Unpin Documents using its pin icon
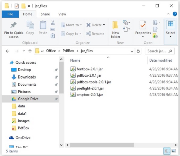This screenshot has height=156, width=180. (x=56, y=84)
